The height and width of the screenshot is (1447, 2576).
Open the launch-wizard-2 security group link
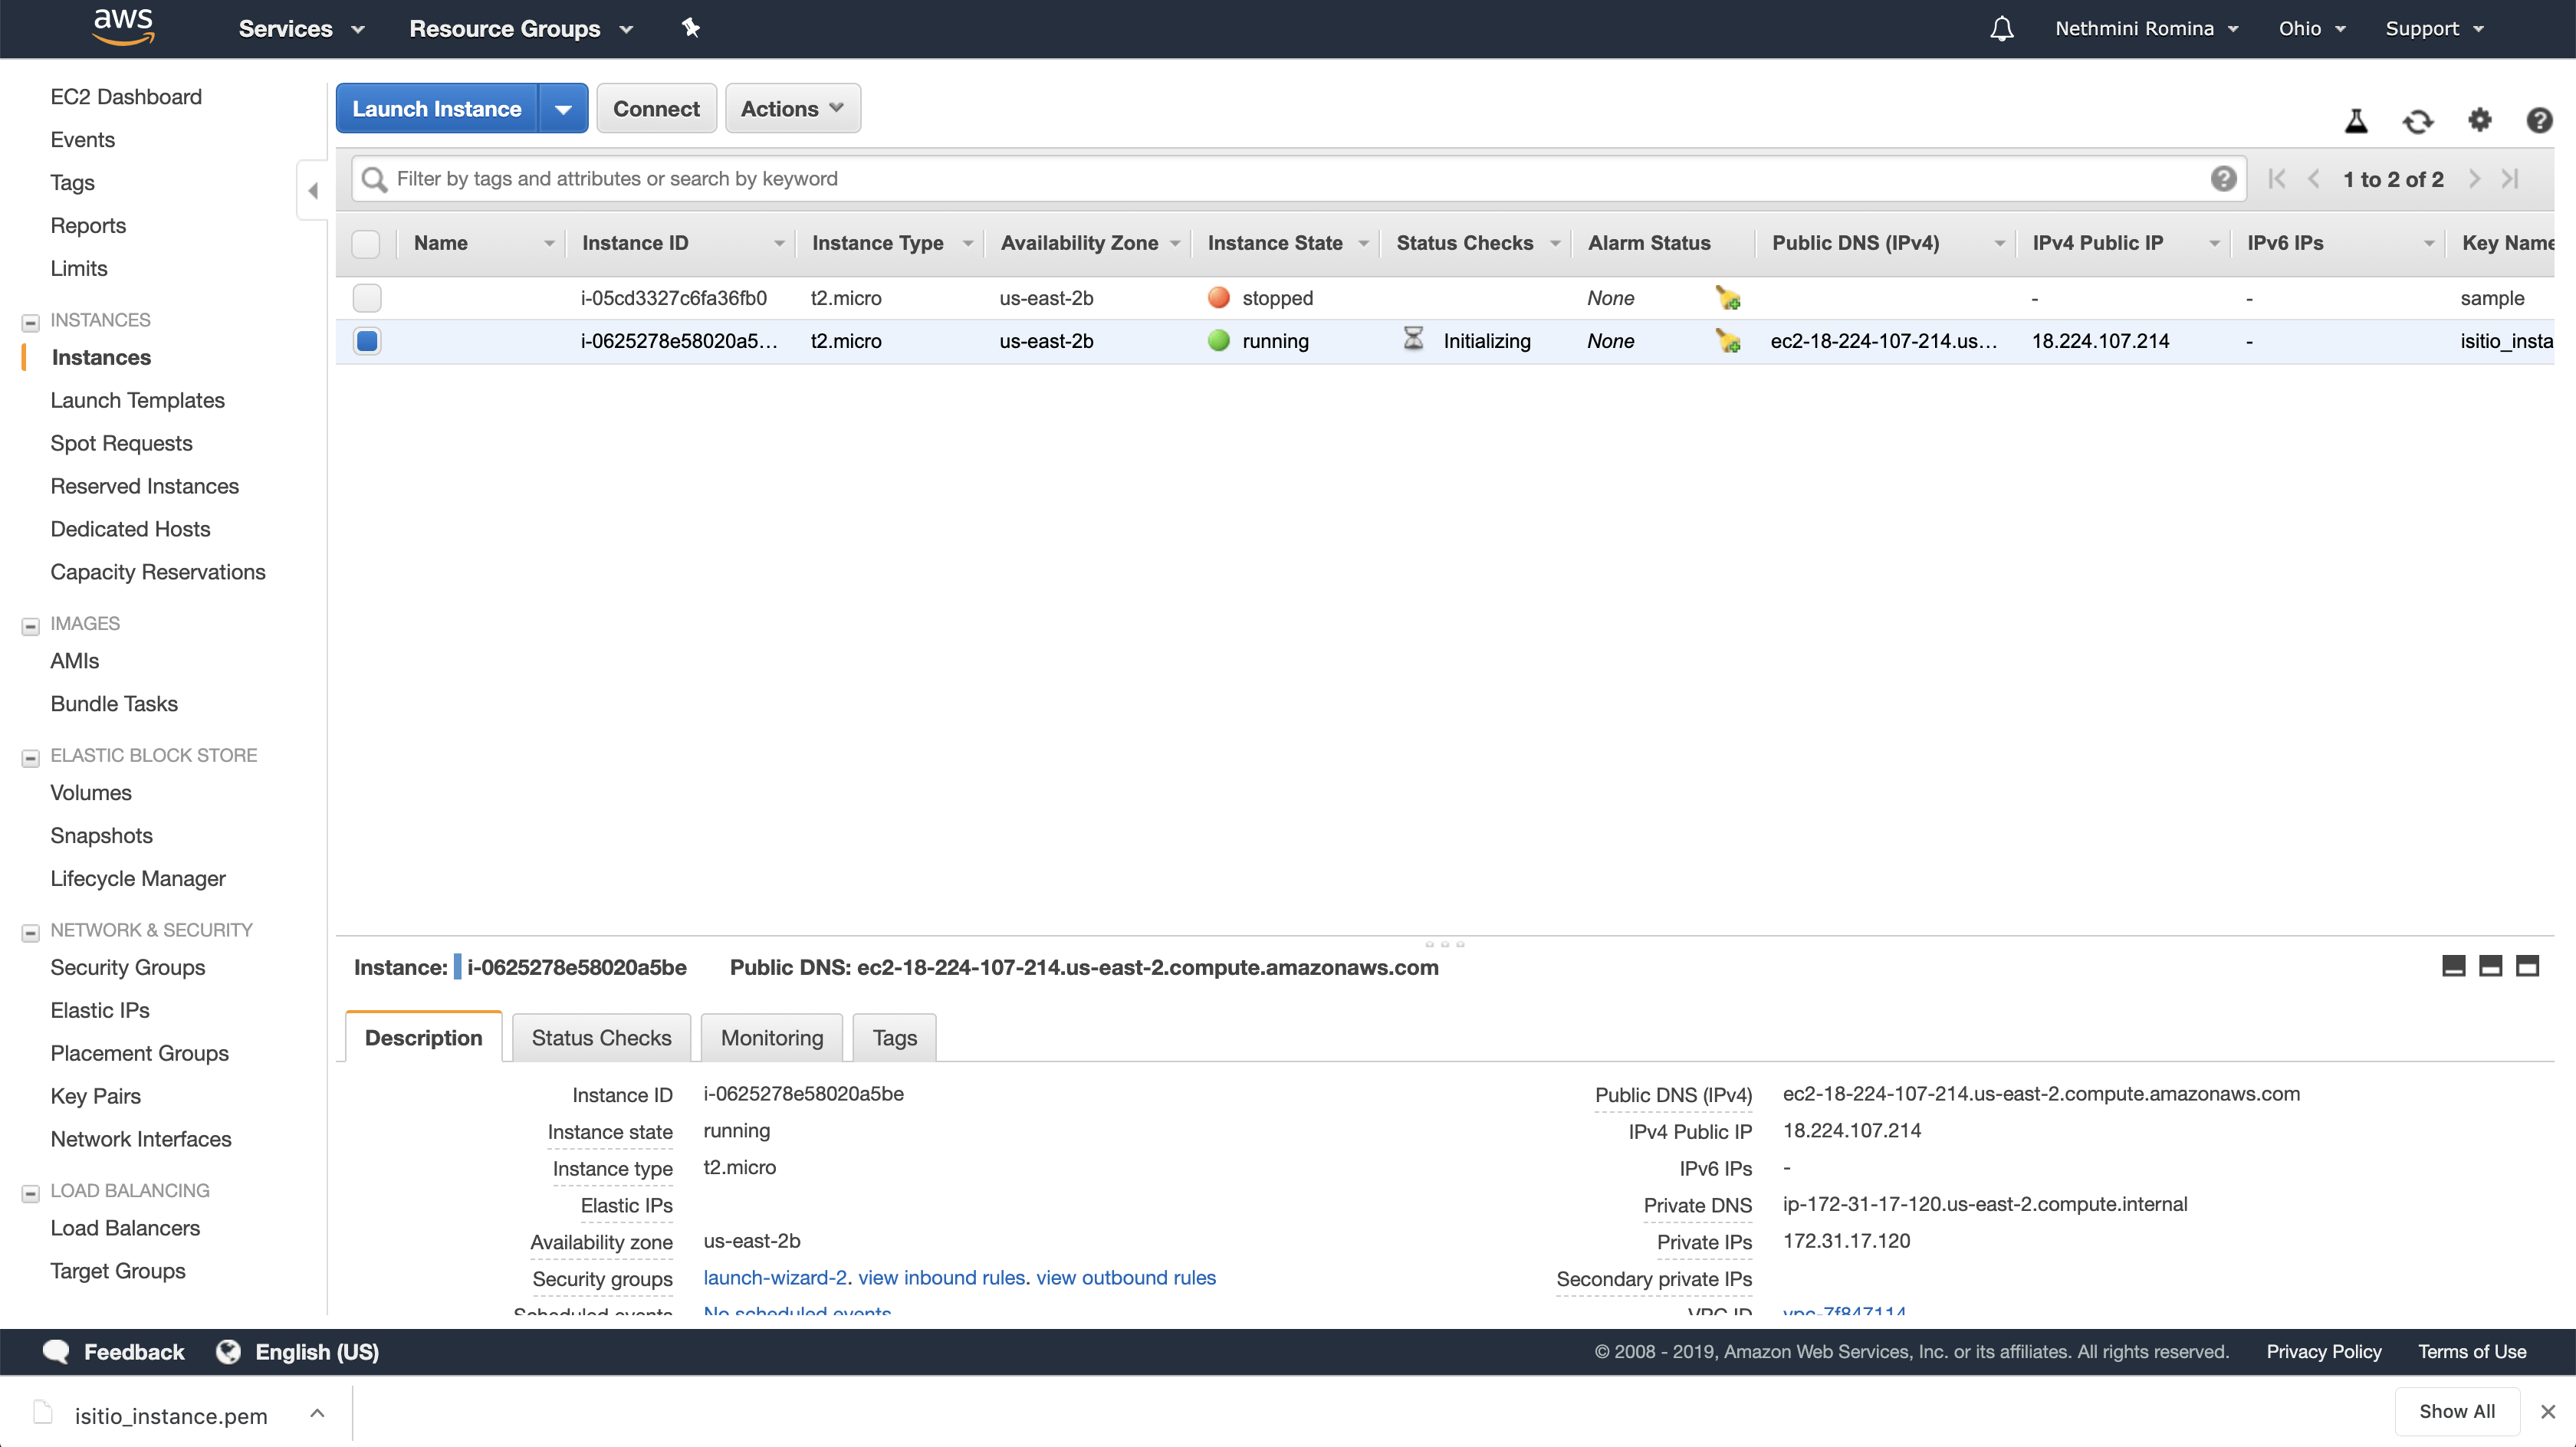click(x=775, y=1277)
